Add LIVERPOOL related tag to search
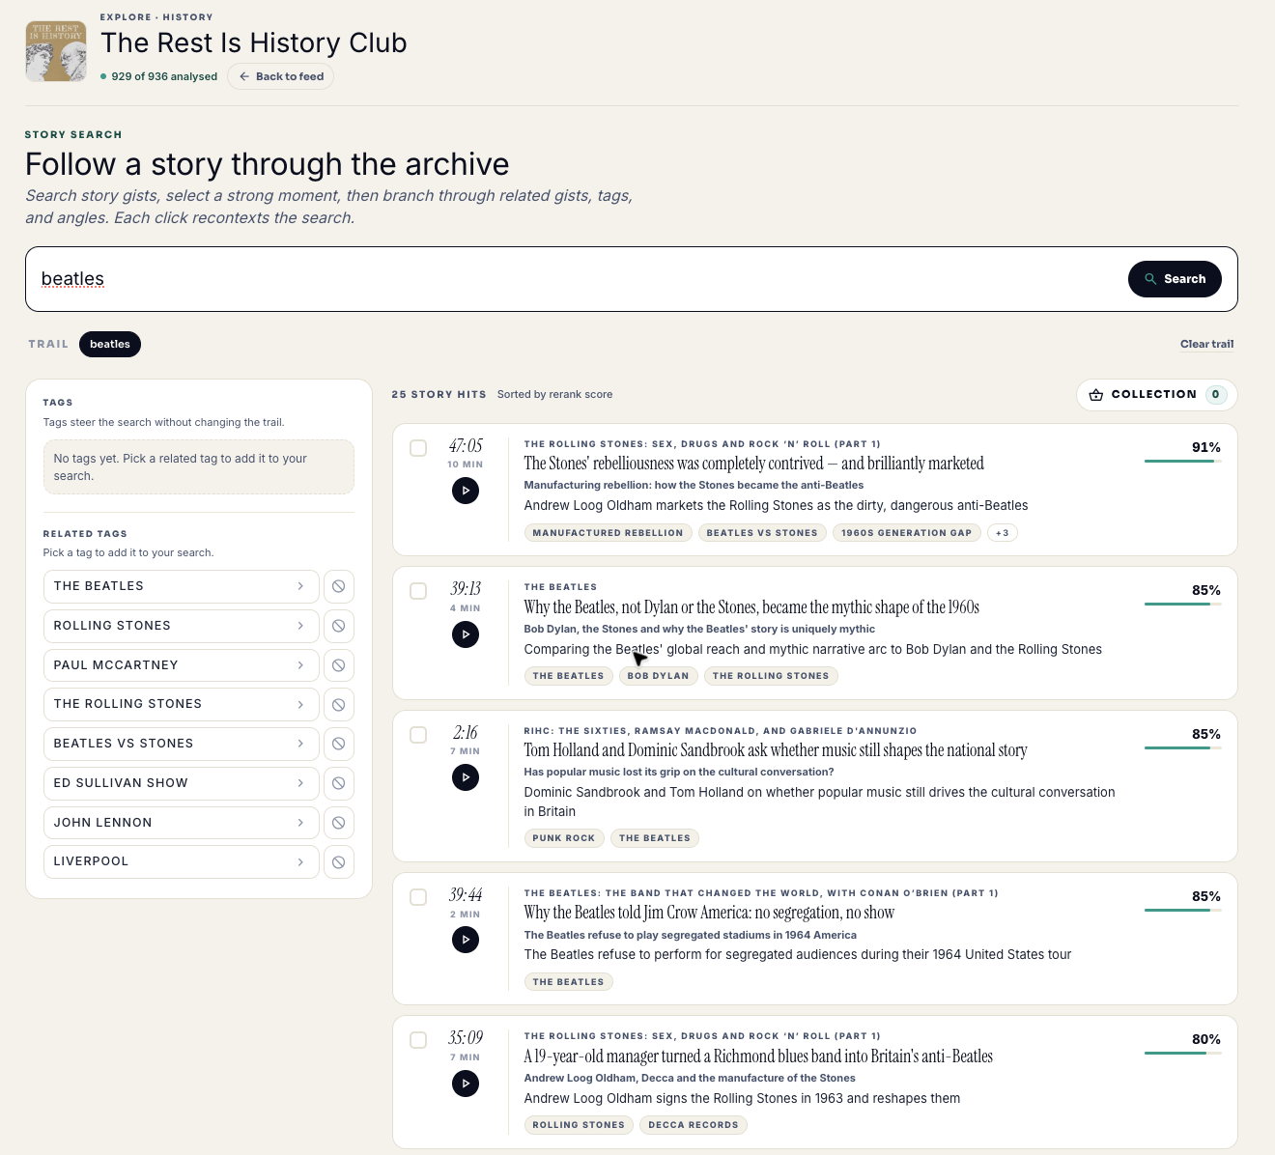Image resolution: width=1275 pixels, height=1155 pixels. click(181, 861)
